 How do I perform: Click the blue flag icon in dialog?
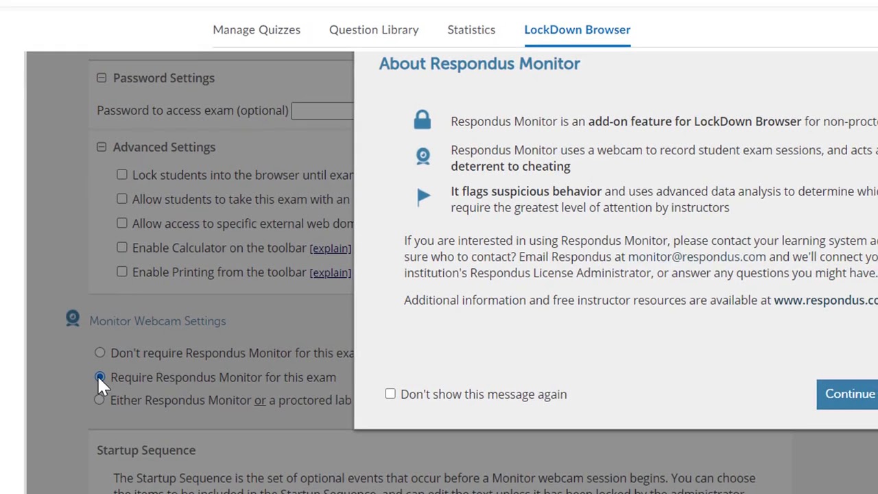click(423, 197)
